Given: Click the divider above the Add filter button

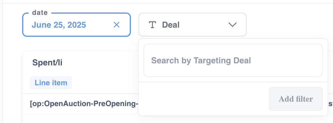Looking at the screenshot, I should [x=233, y=82].
